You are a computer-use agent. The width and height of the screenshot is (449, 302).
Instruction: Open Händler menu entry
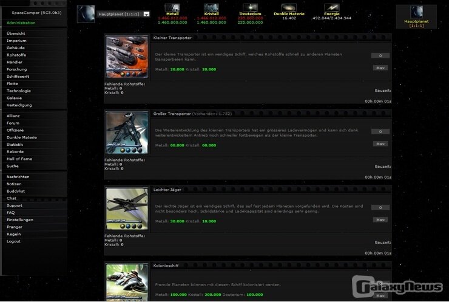(15, 62)
